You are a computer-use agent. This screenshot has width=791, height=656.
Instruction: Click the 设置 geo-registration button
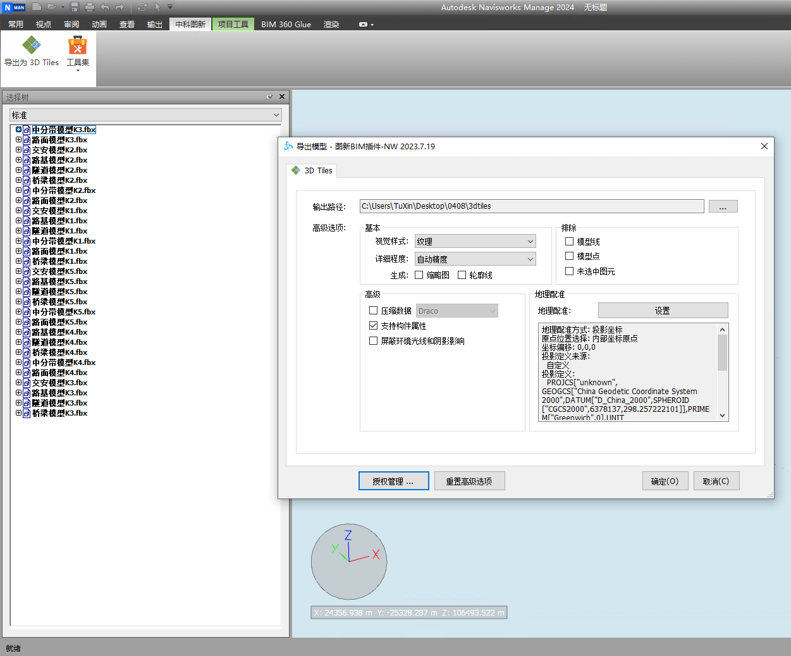point(663,311)
